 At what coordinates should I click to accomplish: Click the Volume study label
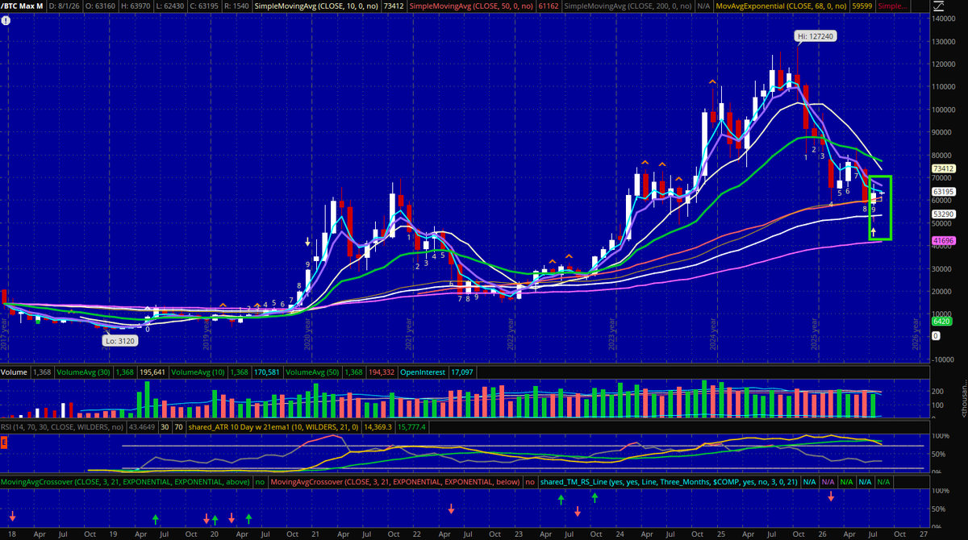pyautogui.click(x=14, y=372)
